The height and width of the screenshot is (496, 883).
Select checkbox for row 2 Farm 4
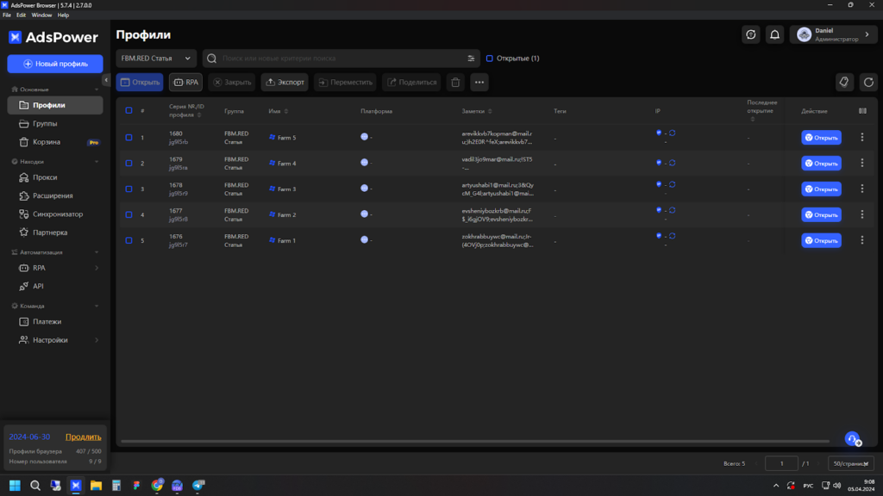point(129,163)
